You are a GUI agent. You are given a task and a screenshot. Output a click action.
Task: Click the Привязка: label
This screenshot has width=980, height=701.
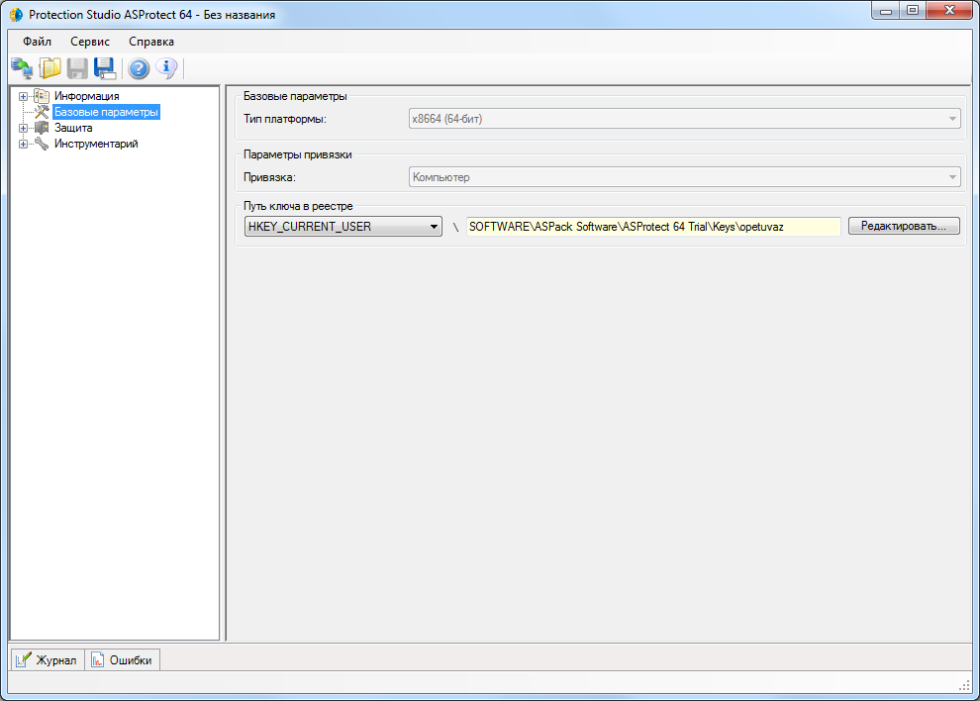coord(269,177)
